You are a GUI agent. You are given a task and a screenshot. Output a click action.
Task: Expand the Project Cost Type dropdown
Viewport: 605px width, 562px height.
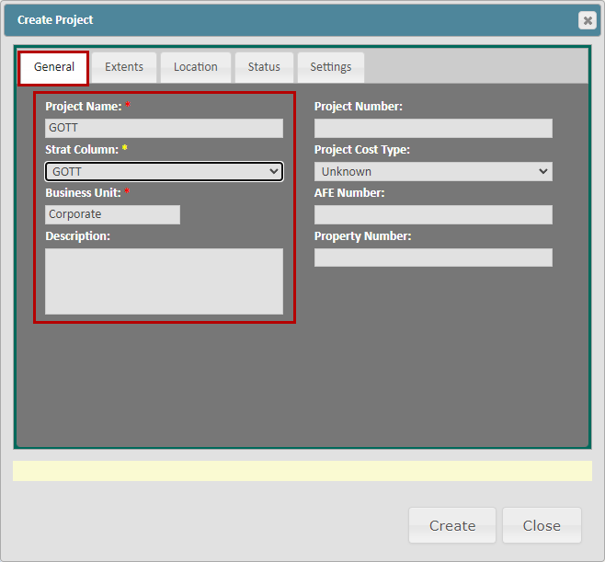(433, 171)
